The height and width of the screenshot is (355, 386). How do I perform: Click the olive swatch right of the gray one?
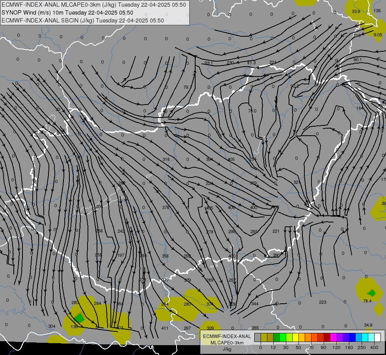(x=264, y=338)
